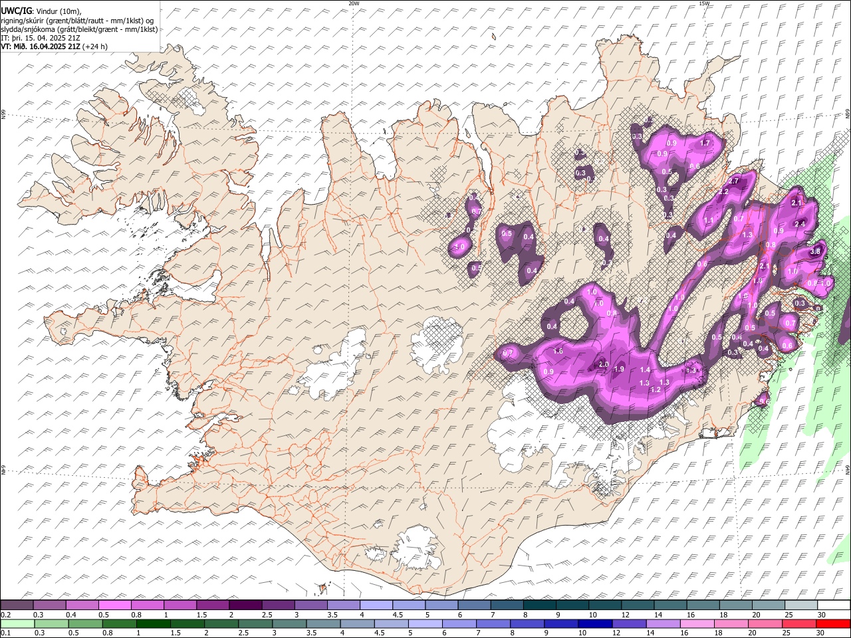Click the 'VT: Mið. 16.04.2025 21Z' valid time line
Viewport: 851px width, 638px height.
[x=41, y=47]
